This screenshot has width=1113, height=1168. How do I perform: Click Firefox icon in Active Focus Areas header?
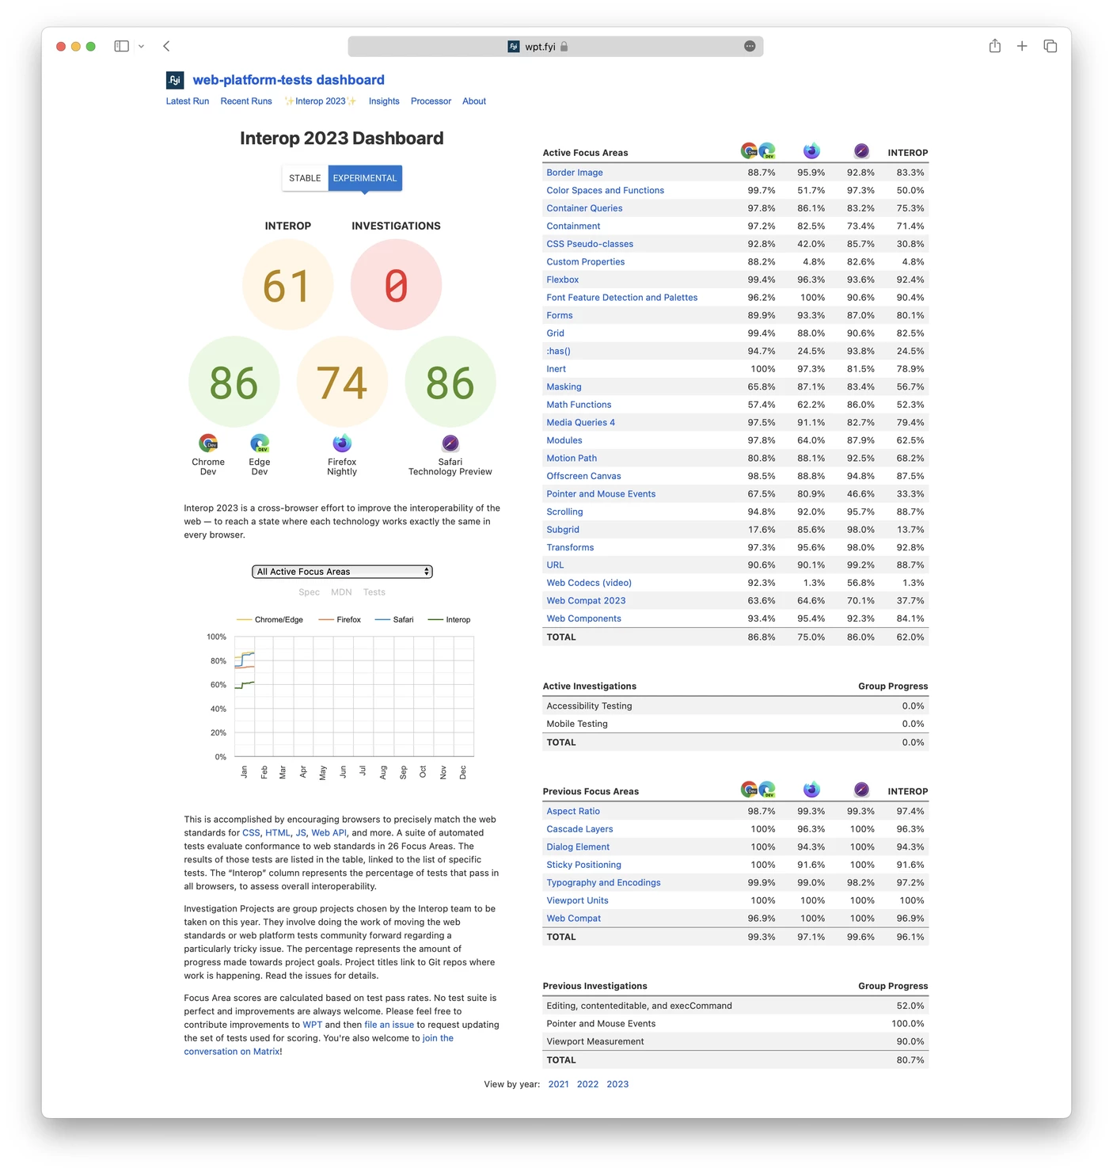811,150
